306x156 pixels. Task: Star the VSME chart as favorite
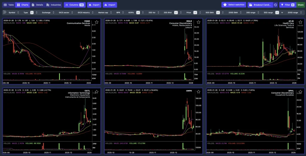pos(97,22)
